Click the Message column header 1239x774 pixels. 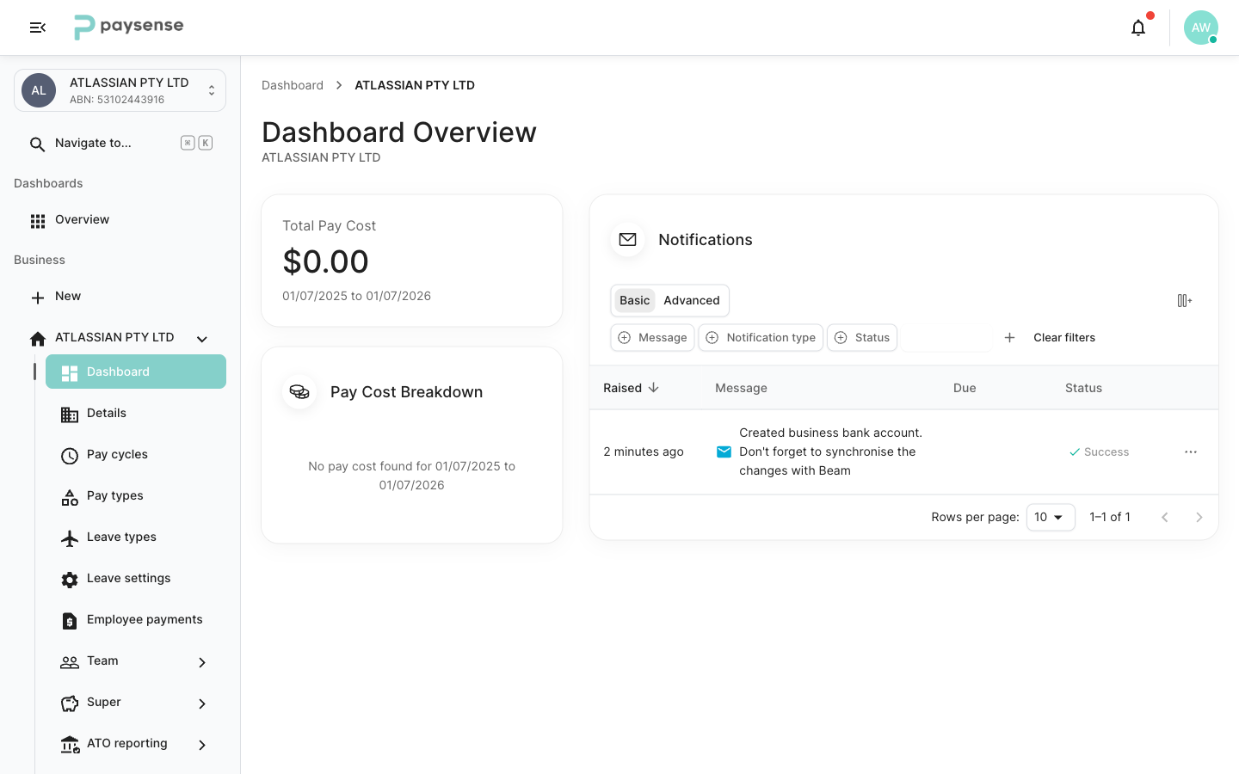[x=741, y=388]
